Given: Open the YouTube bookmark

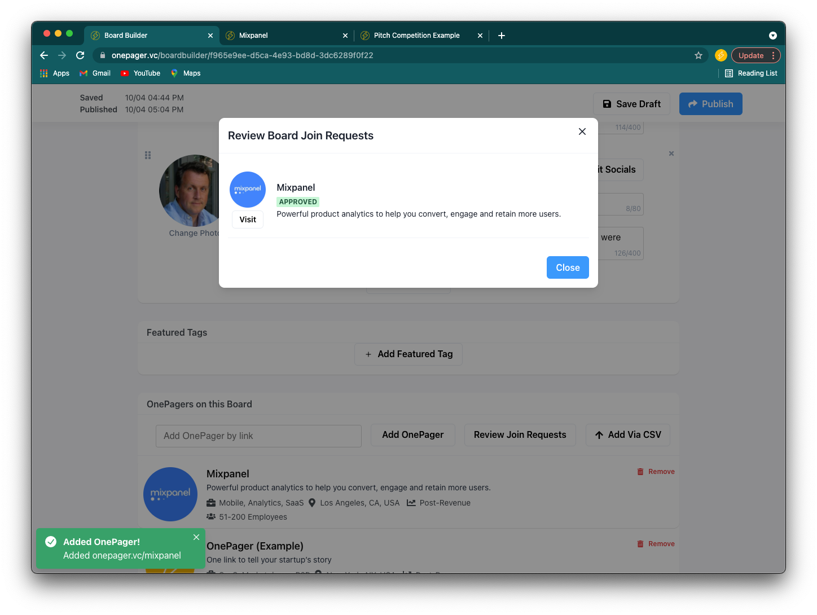Looking at the screenshot, I should 140,73.
